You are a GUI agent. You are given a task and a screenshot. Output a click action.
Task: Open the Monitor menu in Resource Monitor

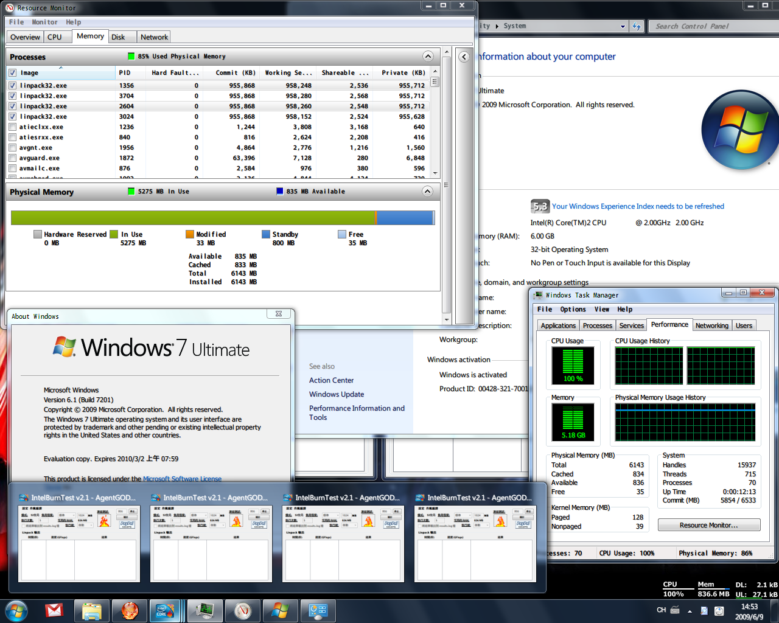(44, 22)
